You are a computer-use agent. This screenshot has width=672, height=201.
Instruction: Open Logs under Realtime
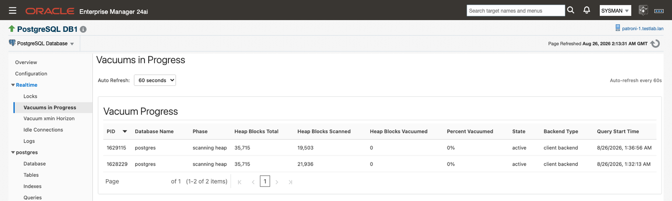click(x=29, y=141)
